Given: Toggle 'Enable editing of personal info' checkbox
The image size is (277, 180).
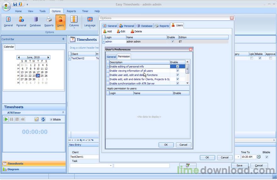Looking at the screenshot, I should pyautogui.click(x=178, y=67).
